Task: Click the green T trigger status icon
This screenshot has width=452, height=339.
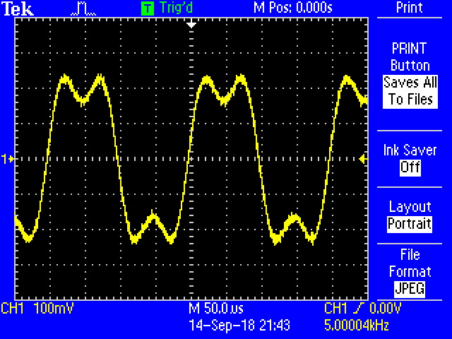Action: 147,8
